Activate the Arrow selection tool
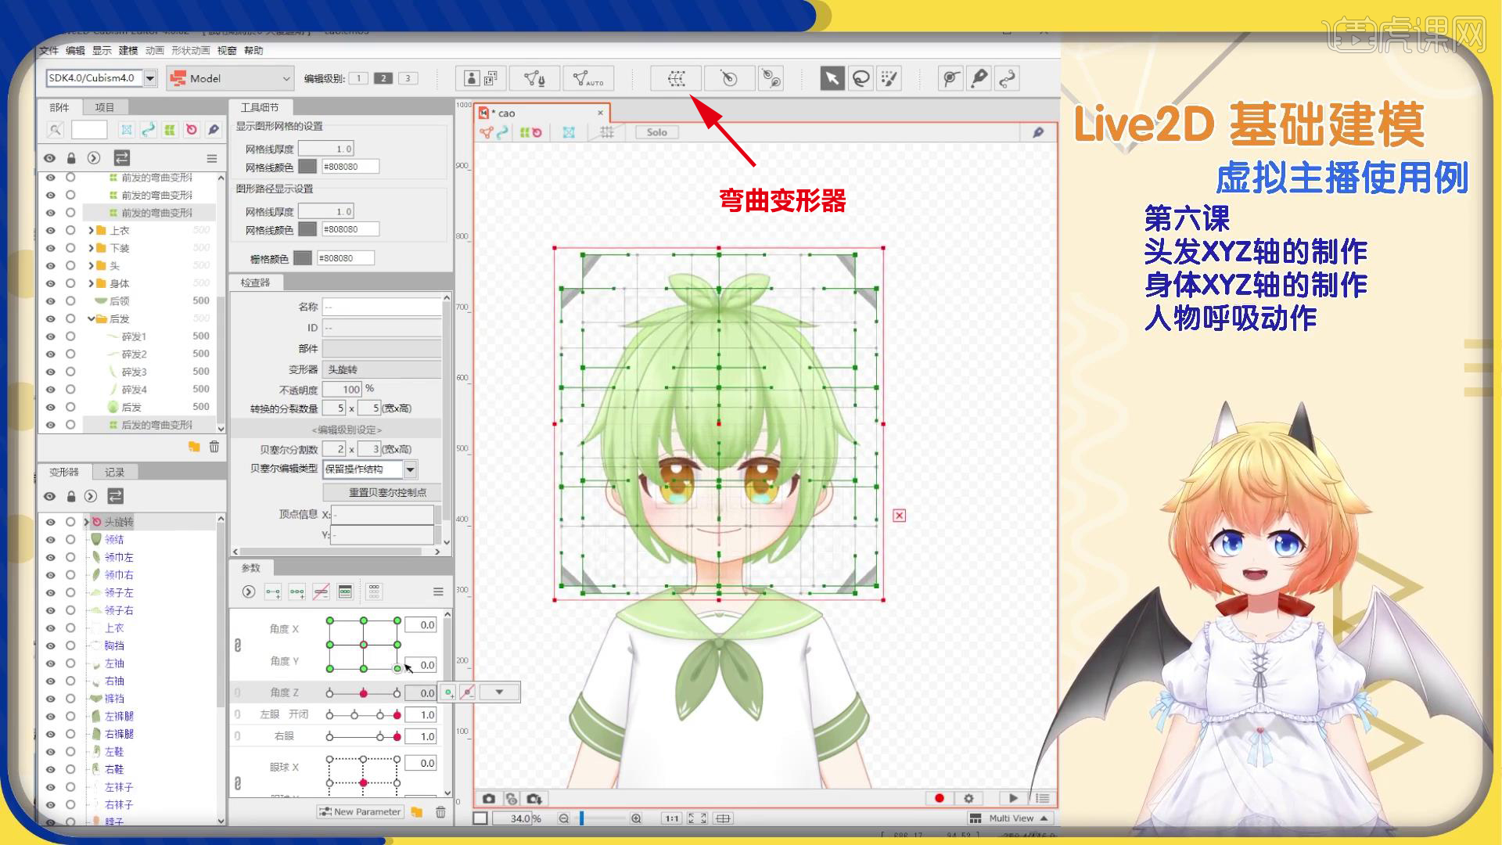The height and width of the screenshot is (845, 1502). (x=832, y=78)
